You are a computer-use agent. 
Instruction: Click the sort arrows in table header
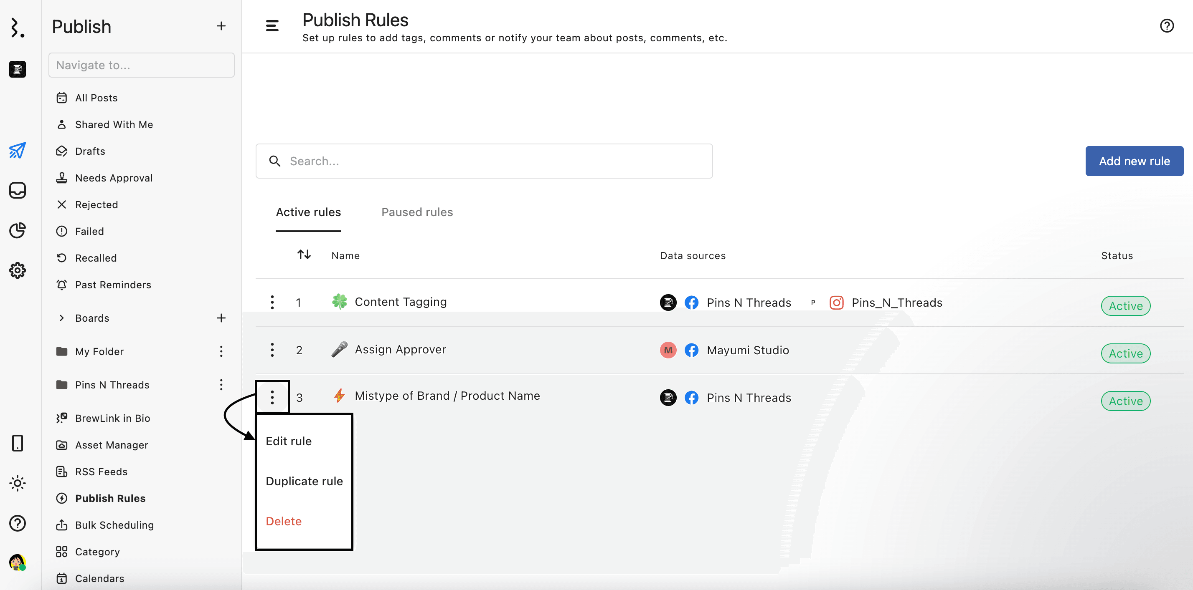point(304,255)
